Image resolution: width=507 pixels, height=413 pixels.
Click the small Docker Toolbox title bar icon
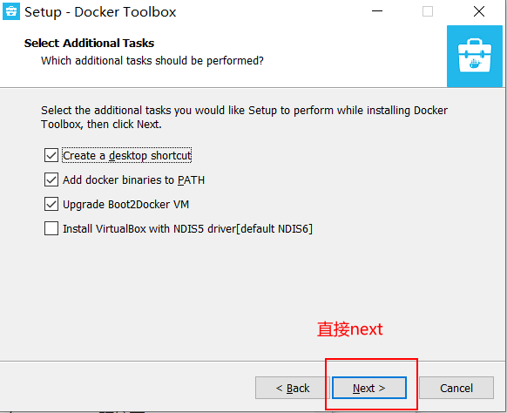pyautogui.click(x=11, y=11)
